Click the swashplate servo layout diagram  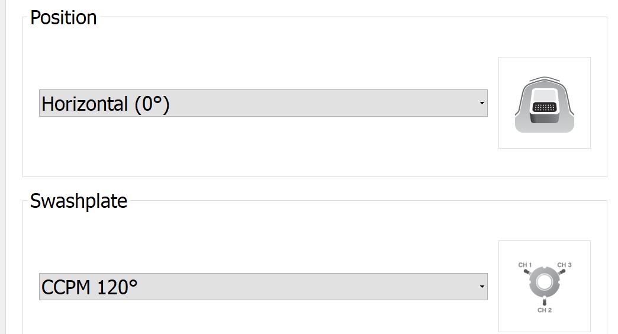544,286
